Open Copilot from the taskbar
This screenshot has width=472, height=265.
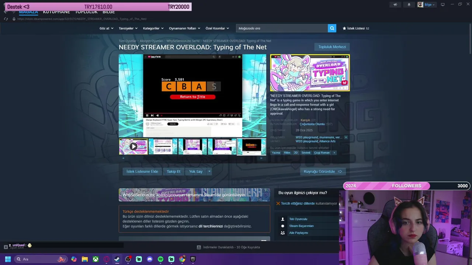click(x=74, y=259)
